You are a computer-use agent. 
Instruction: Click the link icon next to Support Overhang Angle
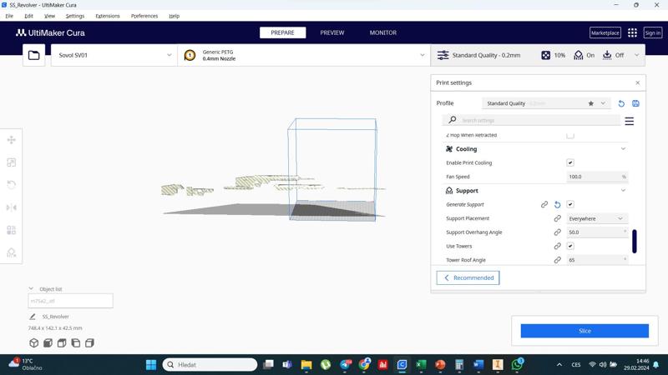557,232
